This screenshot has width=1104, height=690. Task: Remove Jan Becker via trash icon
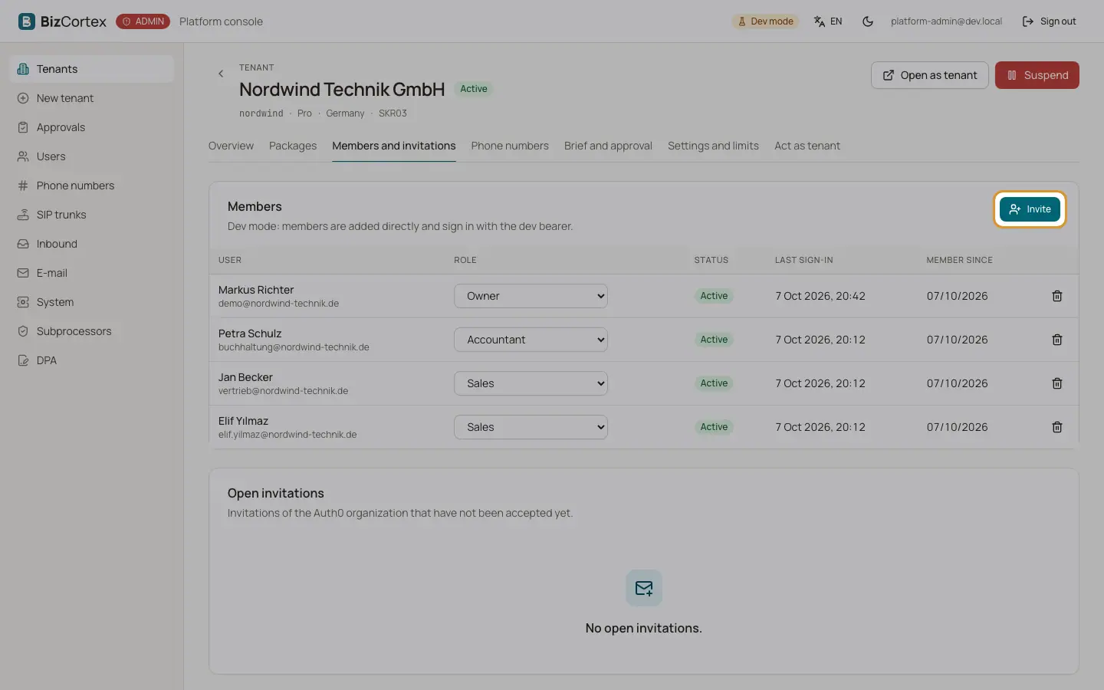pos(1057,383)
